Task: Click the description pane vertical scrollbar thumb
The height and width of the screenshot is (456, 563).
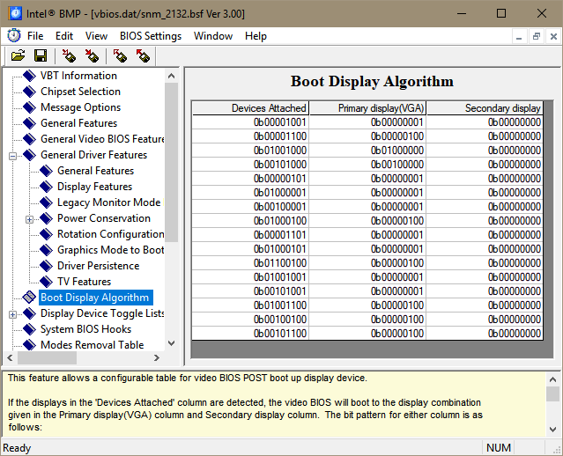Action: click(553, 393)
